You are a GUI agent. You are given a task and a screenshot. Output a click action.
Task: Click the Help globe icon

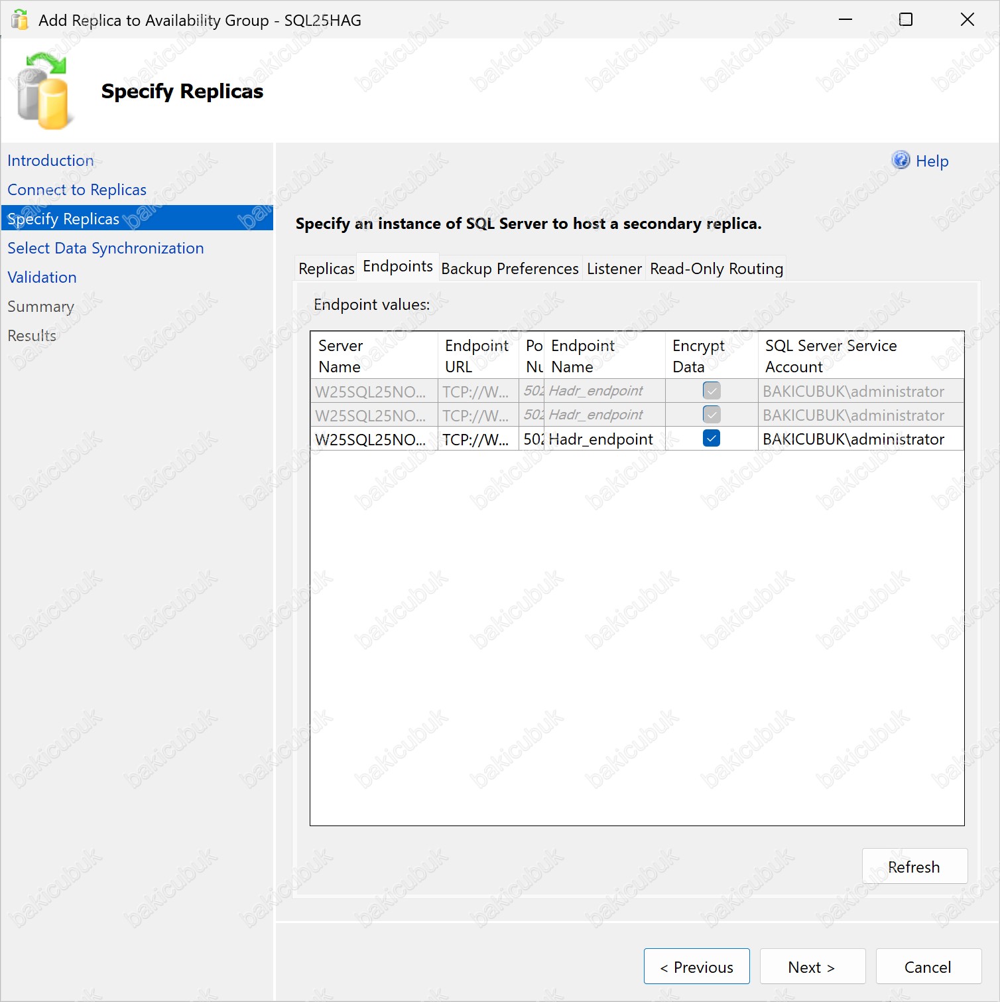pyautogui.click(x=901, y=160)
